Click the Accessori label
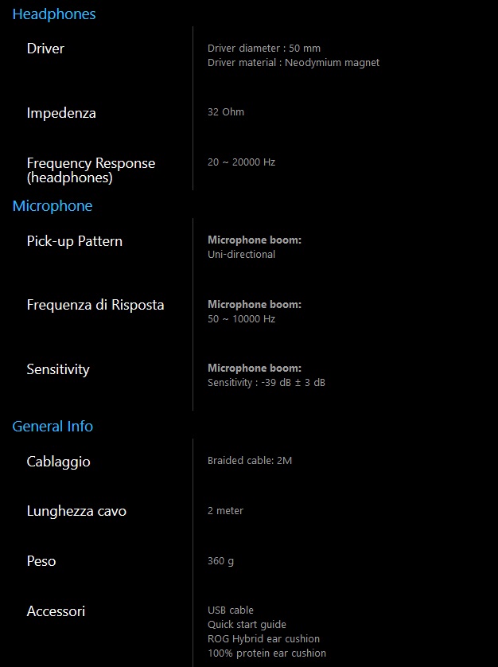 pos(56,611)
